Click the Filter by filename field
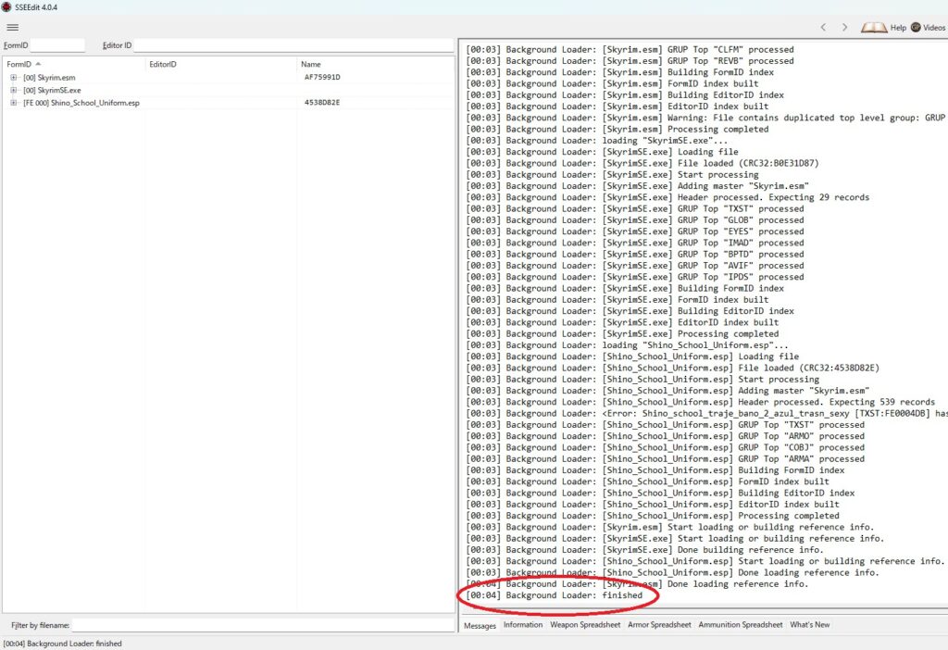 [x=262, y=625]
